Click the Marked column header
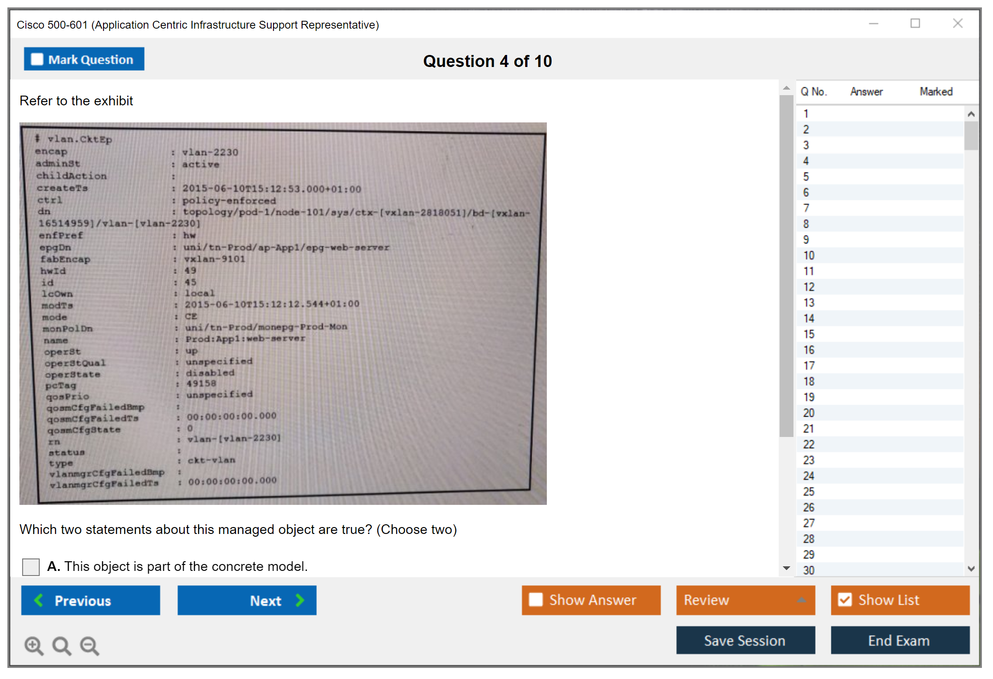Image resolution: width=993 pixels, height=679 pixels. tap(936, 91)
